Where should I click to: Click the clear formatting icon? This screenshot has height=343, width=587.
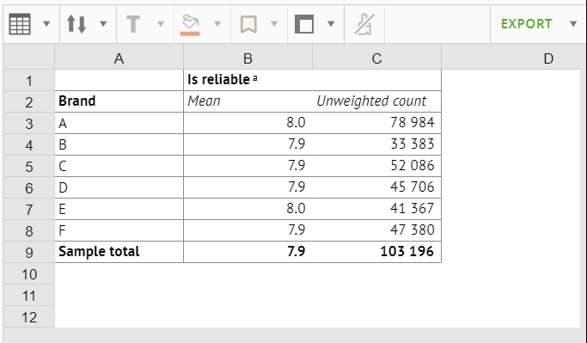364,24
